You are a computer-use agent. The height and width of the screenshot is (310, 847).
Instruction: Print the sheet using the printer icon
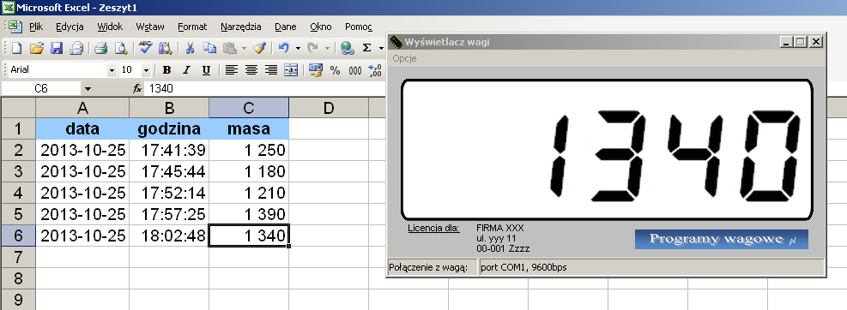[x=101, y=48]
